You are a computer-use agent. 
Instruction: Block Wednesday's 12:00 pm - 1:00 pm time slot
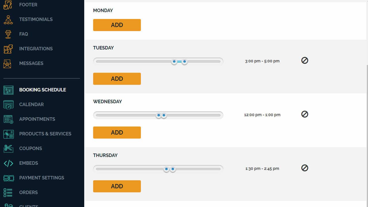(304, 114)
